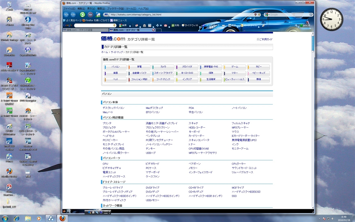Click Internet Explorer icon in taskbar

pyautogui.click(x=16, y=218)
